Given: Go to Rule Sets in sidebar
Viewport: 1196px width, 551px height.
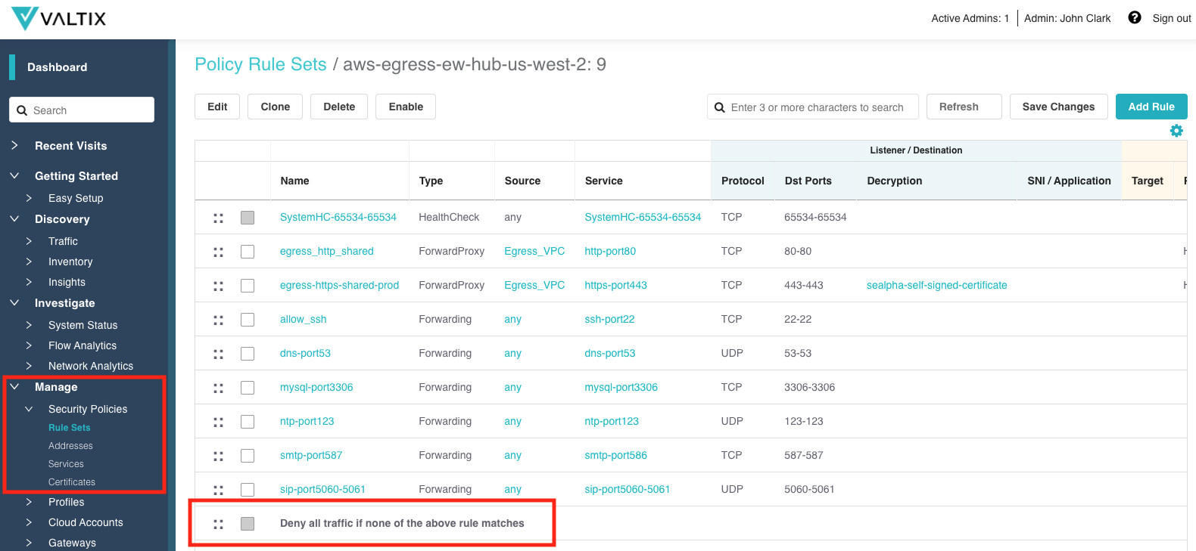Looking at the screenshot, I should pos(70,428).
